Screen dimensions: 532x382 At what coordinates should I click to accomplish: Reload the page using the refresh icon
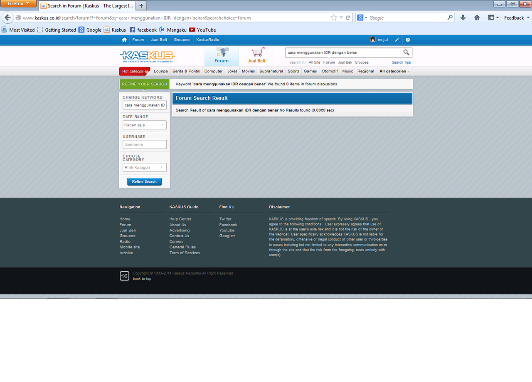tap(348, 18)
